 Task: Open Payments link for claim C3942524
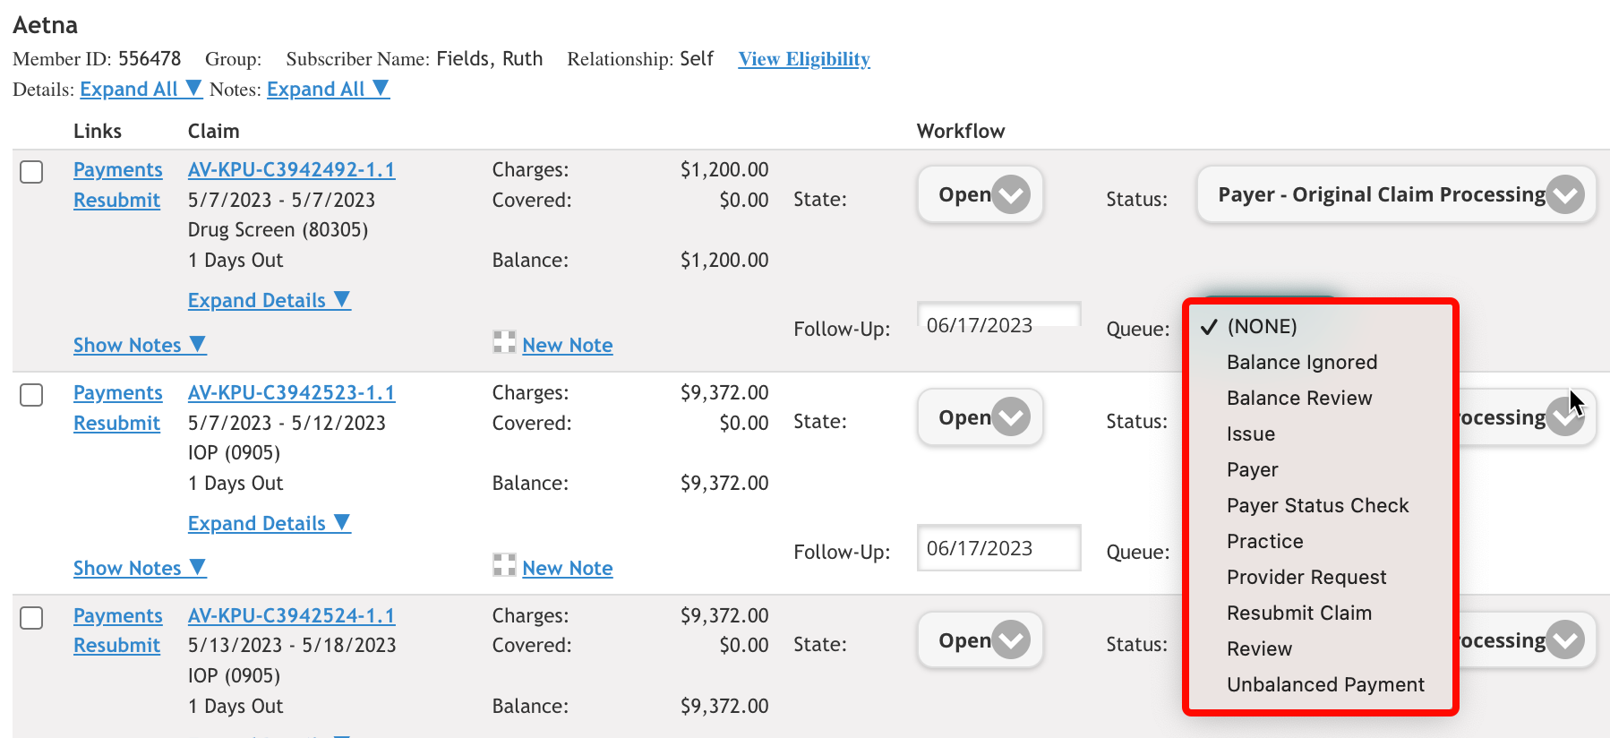click(117, 615)
